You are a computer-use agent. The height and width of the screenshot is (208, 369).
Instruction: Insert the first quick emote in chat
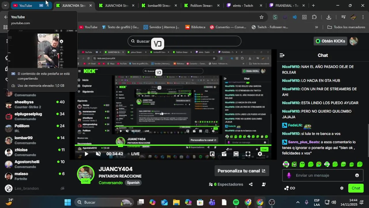click(x=286, y=164)
